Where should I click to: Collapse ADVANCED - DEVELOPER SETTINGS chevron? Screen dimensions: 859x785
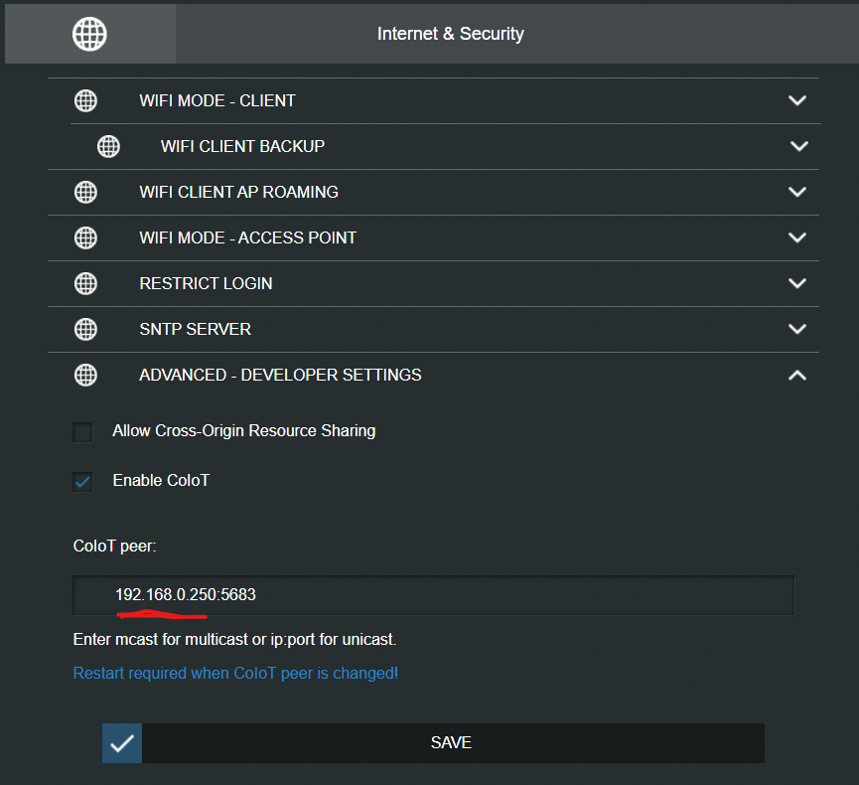coord(796,375)
